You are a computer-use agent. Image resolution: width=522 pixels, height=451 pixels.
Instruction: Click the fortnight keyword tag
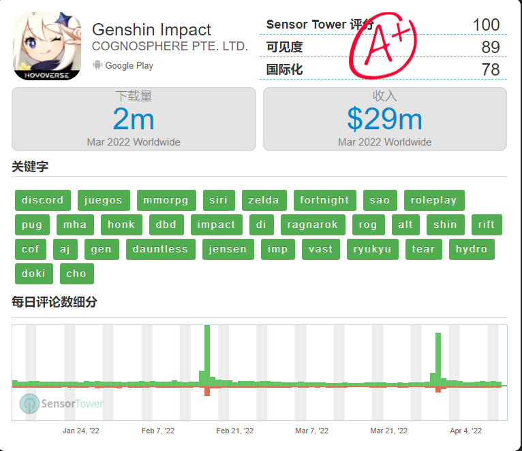(x=324, y=200)
